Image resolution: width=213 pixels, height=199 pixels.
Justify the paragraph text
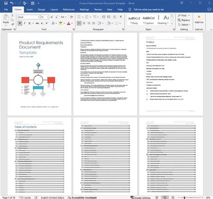[x=93, y=23]
